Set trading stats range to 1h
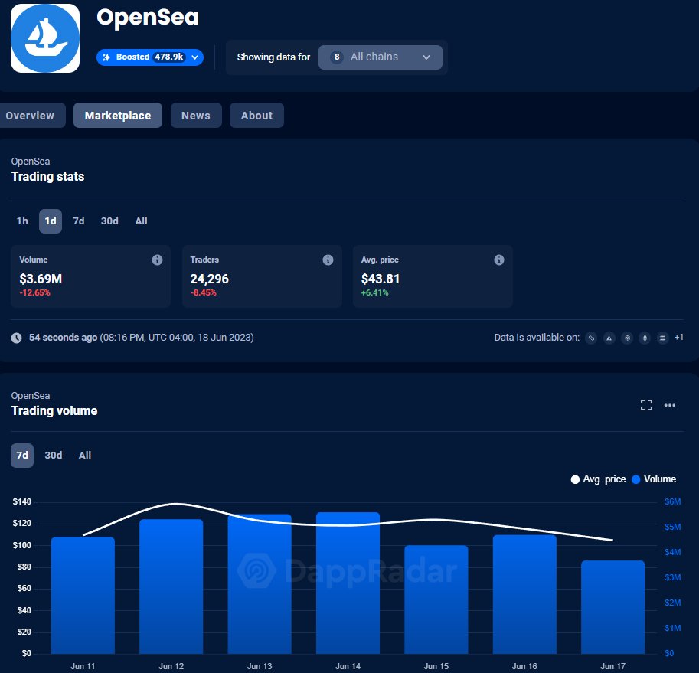This screenshot has width=699, height=673. click(x=22, y=221)
